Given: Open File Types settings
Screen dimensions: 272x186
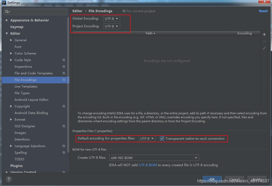Looking at the screenshot, I should 22,93.
